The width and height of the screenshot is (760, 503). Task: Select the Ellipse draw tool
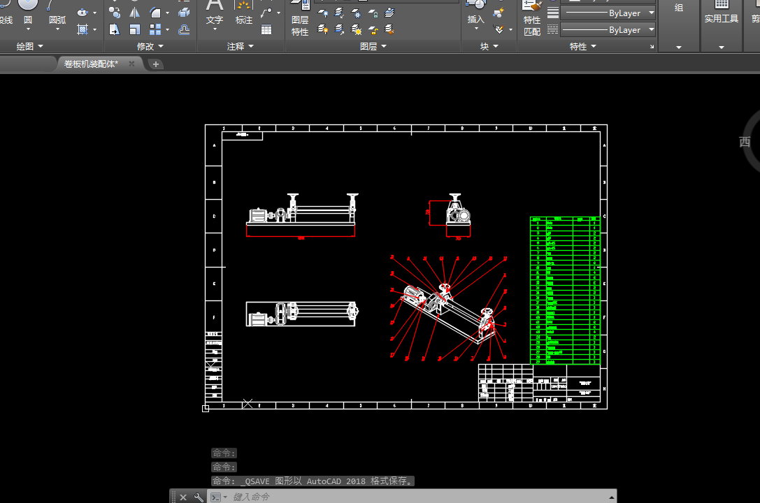(83, 13)
